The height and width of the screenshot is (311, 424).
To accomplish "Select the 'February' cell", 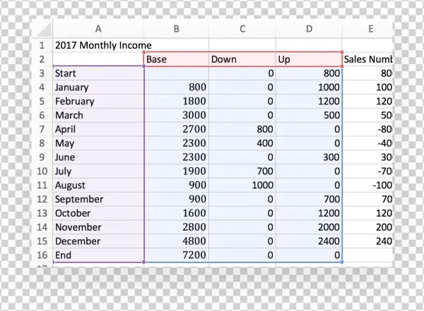I will pos(98,102).
